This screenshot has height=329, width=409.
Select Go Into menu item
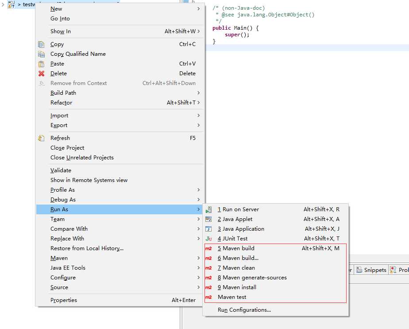tap(120, 19)
